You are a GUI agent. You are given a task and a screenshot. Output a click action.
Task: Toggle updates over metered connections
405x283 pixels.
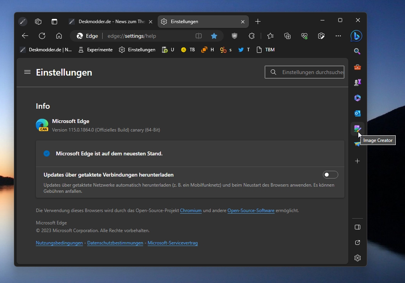[330, 175]
